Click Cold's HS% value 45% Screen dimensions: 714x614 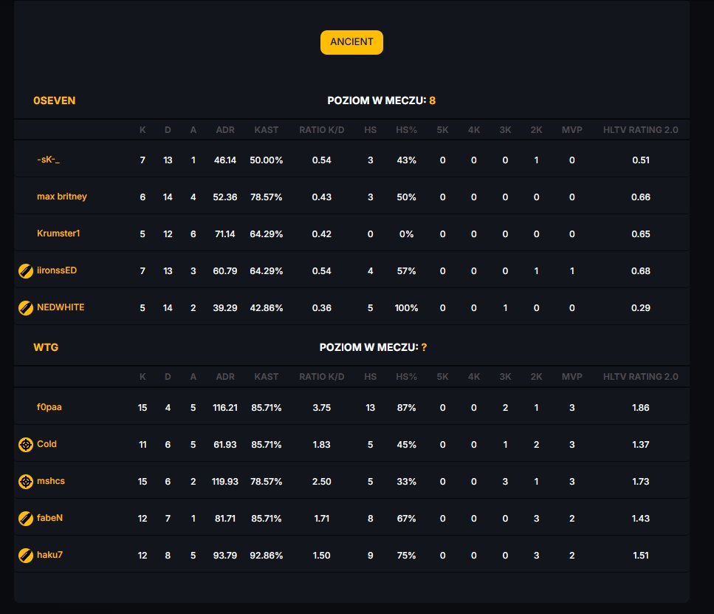406,445
